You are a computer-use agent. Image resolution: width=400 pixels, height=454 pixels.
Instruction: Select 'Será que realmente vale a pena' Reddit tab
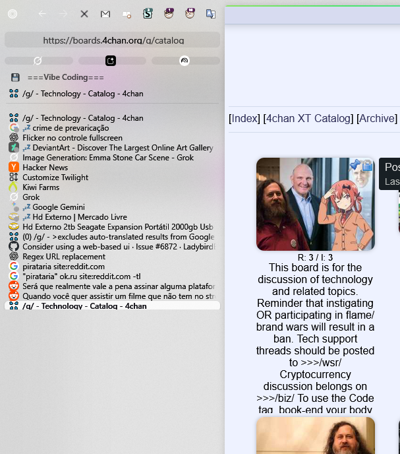[112, 286]
